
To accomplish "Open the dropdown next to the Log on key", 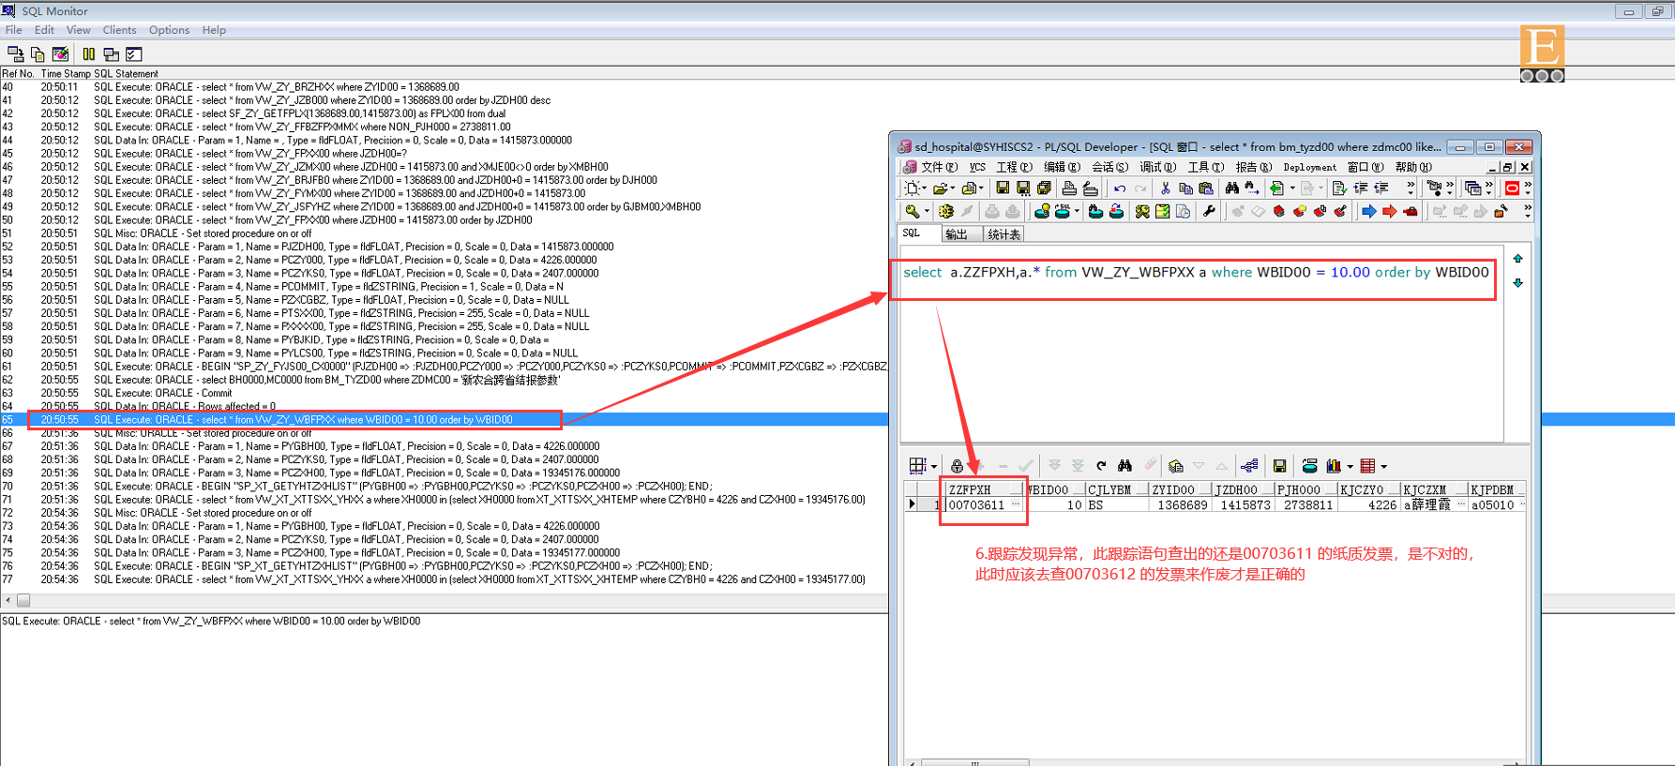I will point(927,212).
